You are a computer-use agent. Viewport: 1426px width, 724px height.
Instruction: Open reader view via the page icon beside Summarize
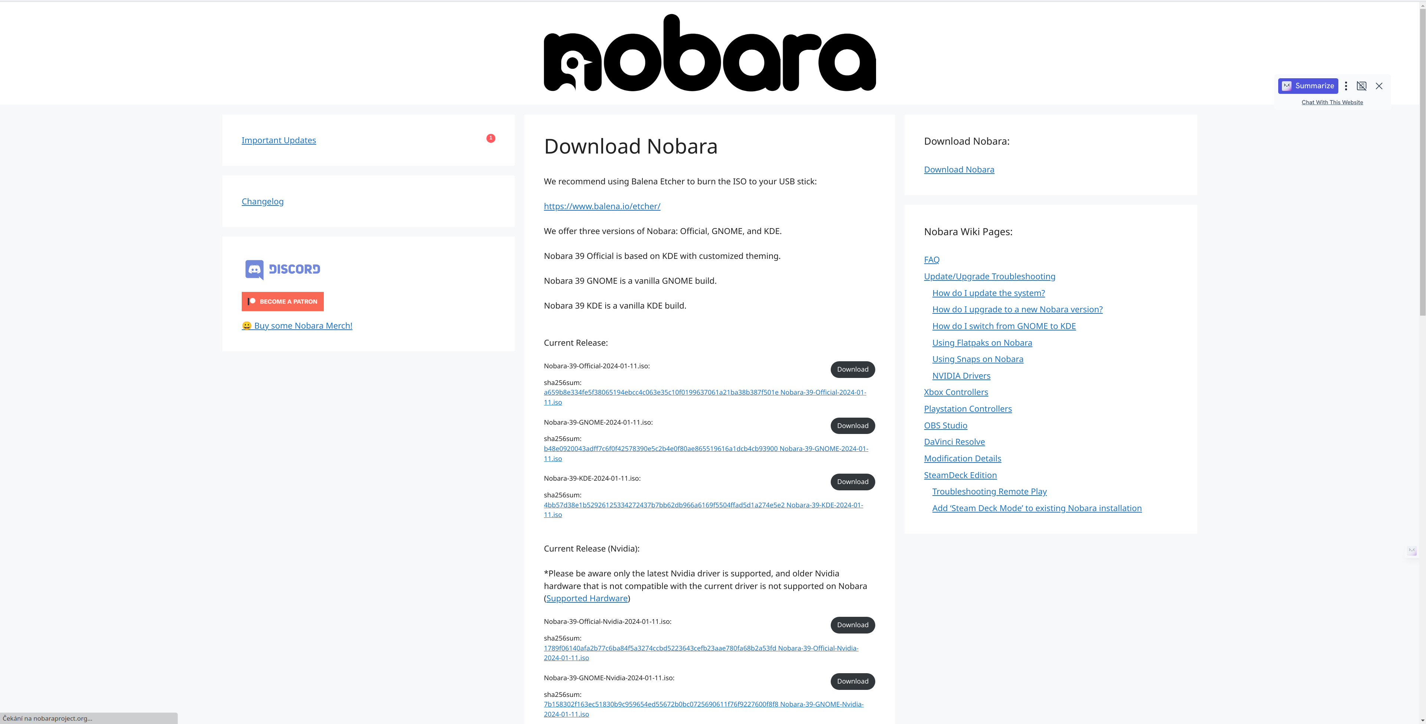coord(1362,86)
